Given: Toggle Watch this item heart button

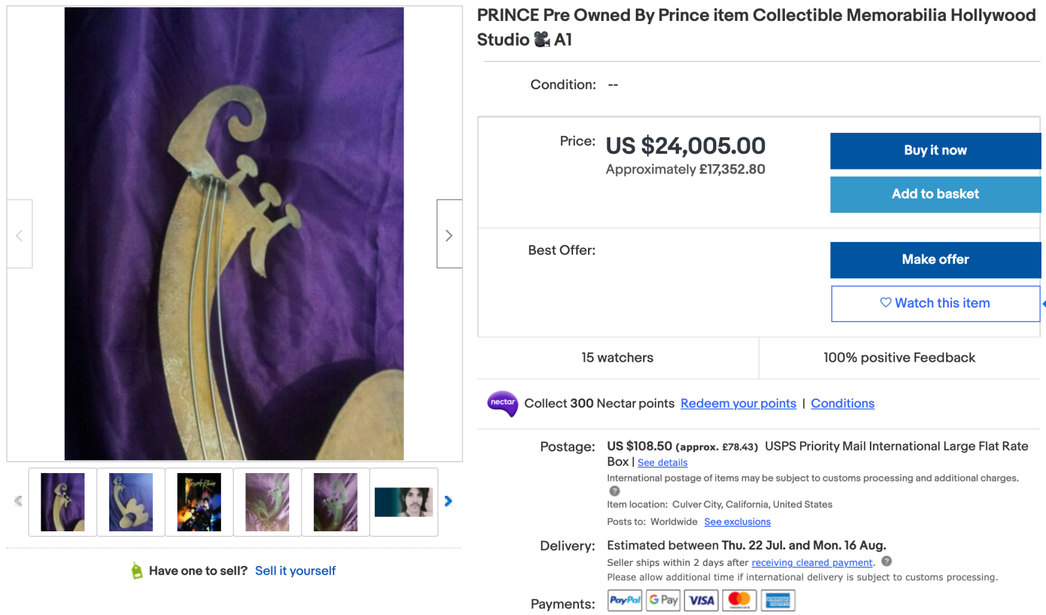Looking at the screenshot, I should [935, 304].
